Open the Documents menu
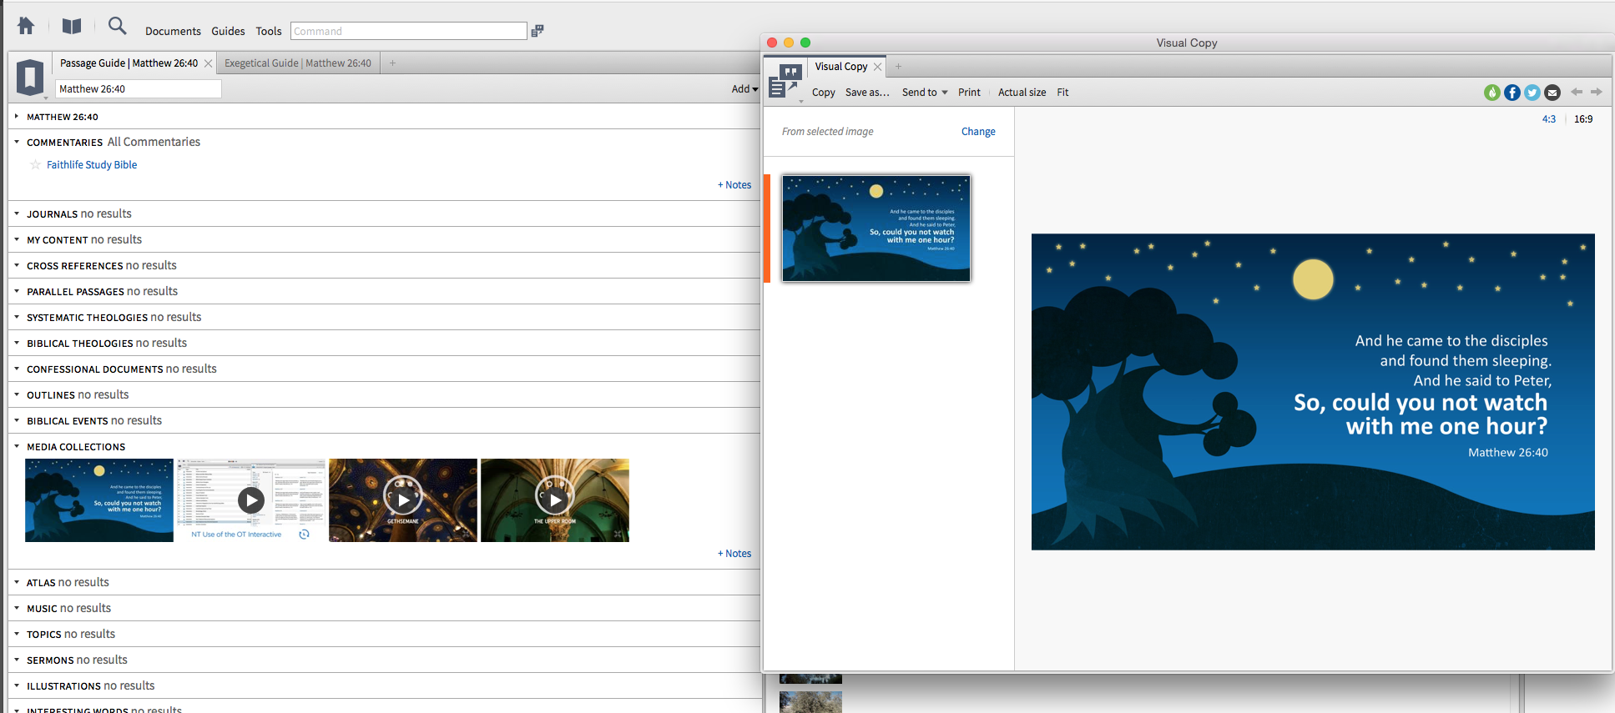 173,32
